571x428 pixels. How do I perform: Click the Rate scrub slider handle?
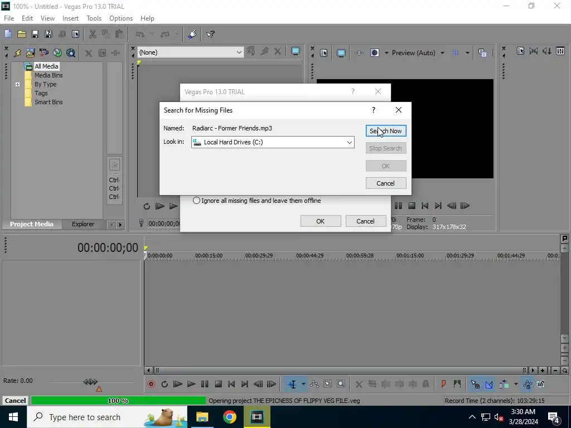point(90,382)
